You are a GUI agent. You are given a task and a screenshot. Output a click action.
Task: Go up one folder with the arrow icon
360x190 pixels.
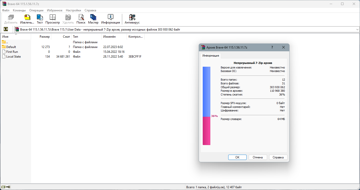(x=6, y=29)
